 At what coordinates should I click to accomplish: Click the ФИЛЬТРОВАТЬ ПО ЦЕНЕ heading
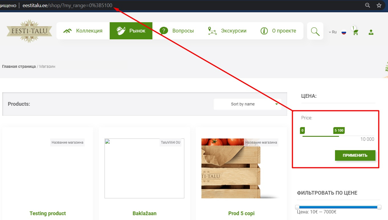click(x=327, y=193)
